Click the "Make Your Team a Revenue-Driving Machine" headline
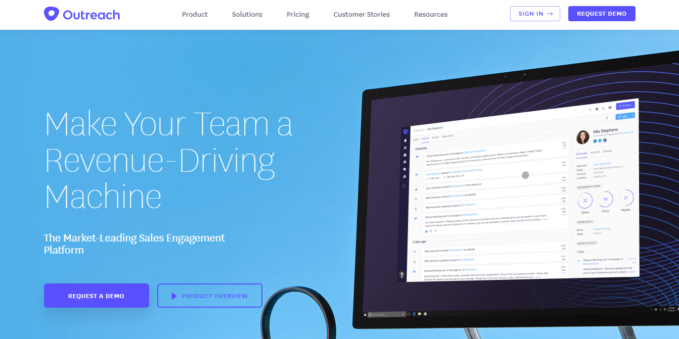679x339 pixels. coord(169,160)
